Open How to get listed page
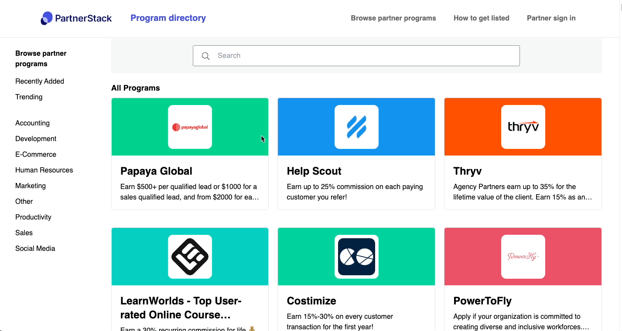 coord(482,18)
